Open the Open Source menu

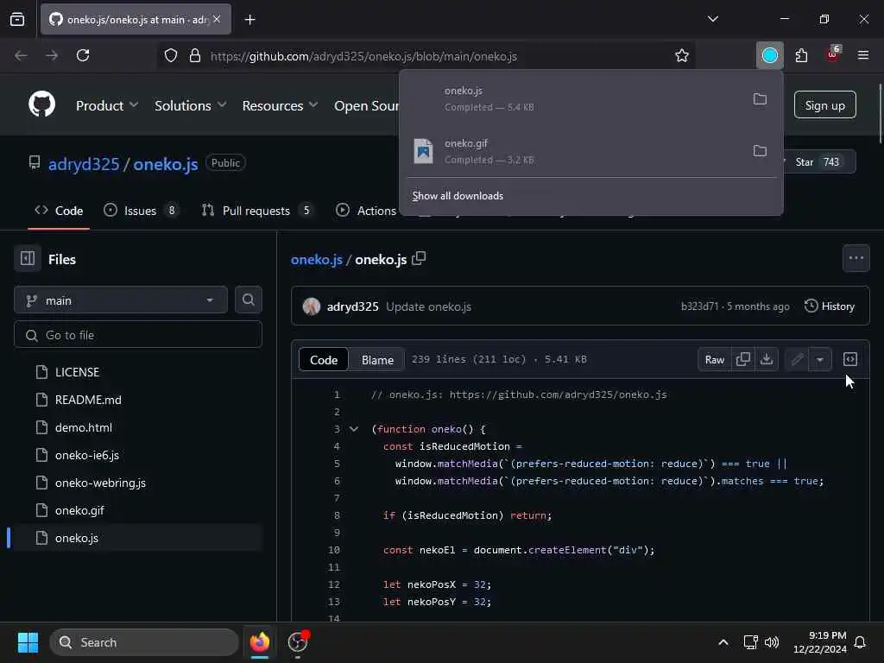pyautogui.click(x=366, y=105)
